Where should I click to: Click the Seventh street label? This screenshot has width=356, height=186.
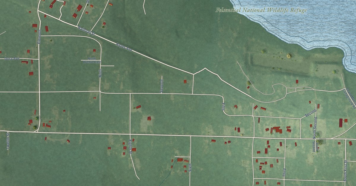coord(162,87)
